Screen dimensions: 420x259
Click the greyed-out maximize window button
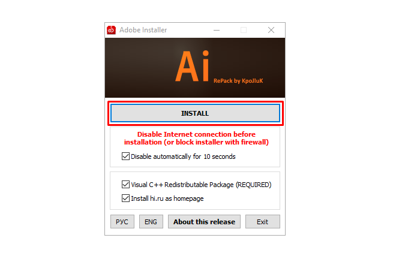point(244,30)
